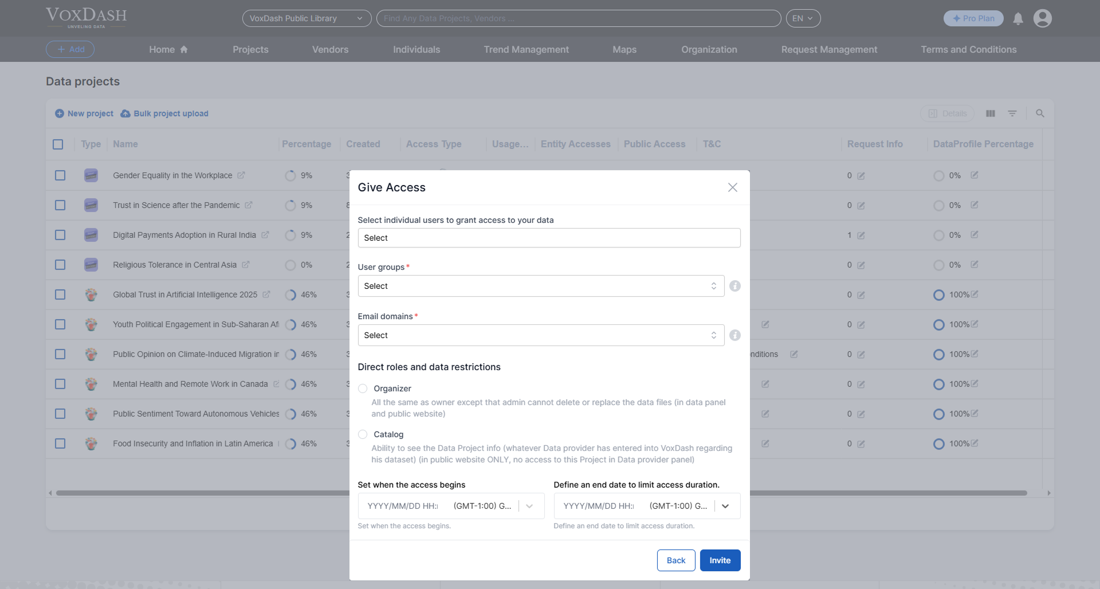Click the Back button

(676, 560)
